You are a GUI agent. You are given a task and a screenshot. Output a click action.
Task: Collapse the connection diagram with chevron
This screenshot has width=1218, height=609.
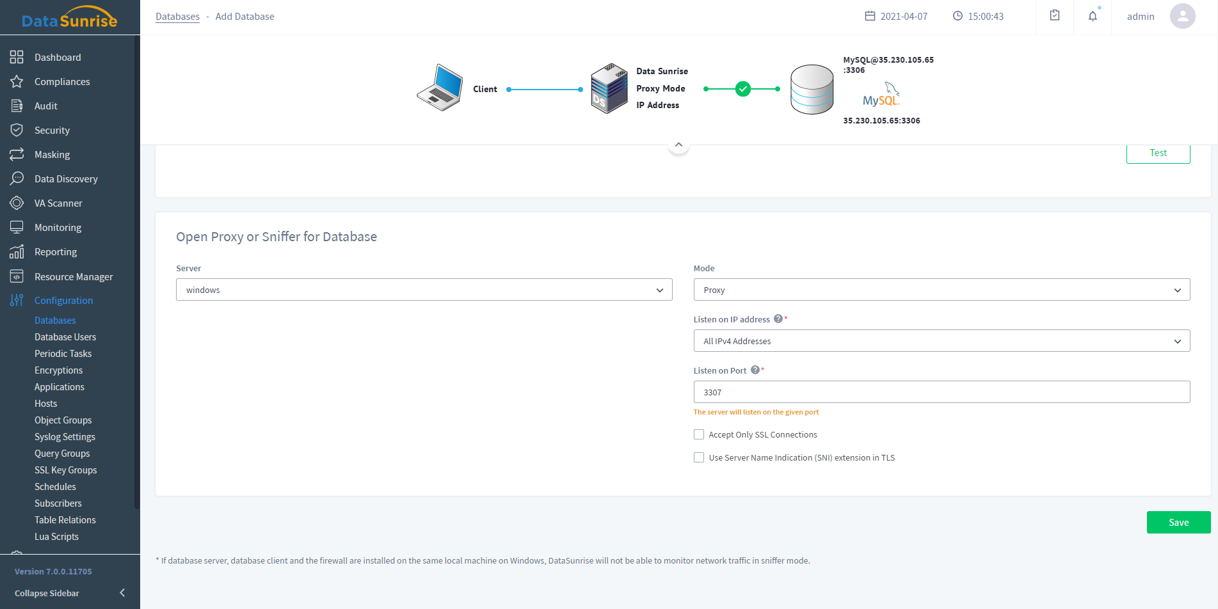pyautogui.click(x=678, y=145)
